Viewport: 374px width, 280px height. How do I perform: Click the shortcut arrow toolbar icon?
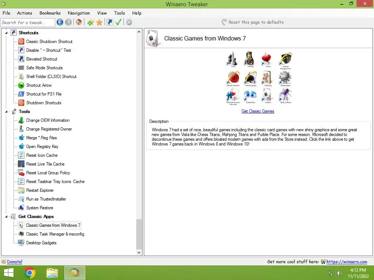point(110,22)
